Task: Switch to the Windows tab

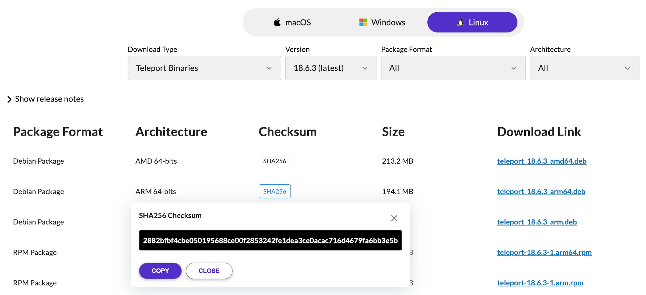Action: (x=382, y=22)
